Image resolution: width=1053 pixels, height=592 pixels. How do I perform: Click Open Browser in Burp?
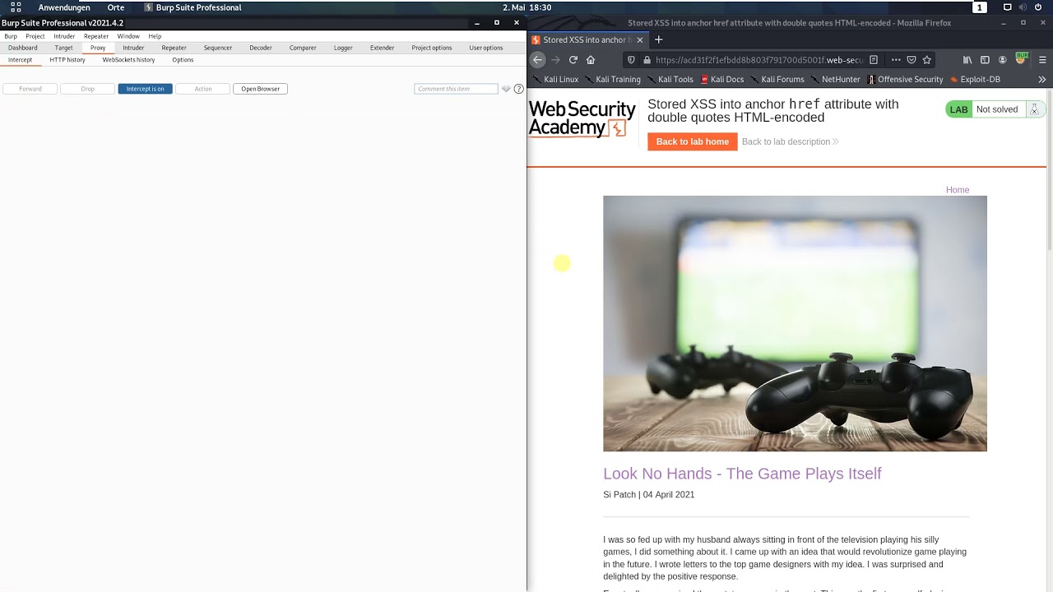pyautogui.click(x=260, y=89)
